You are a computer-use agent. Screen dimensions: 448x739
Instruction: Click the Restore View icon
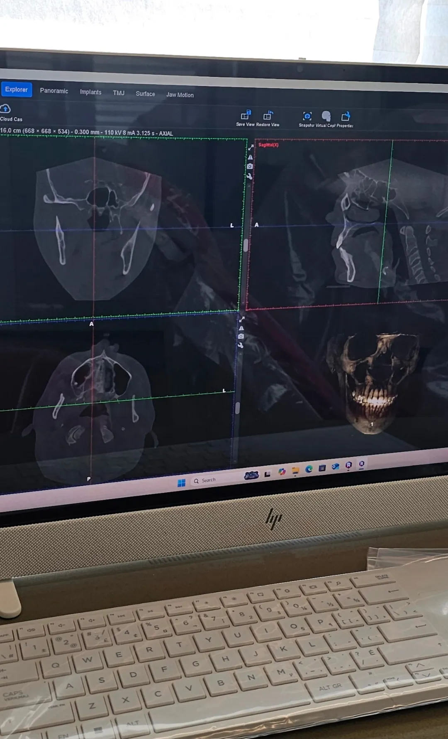(268, 115)
